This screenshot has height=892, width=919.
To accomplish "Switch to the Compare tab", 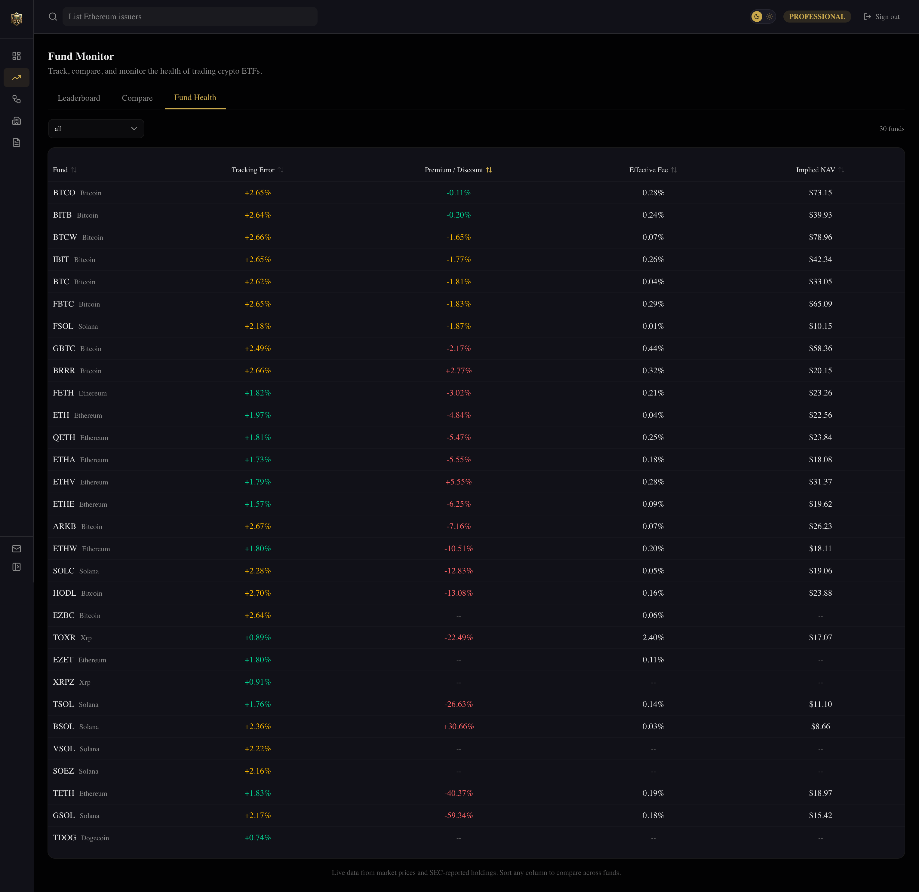I will coord(137,98).
